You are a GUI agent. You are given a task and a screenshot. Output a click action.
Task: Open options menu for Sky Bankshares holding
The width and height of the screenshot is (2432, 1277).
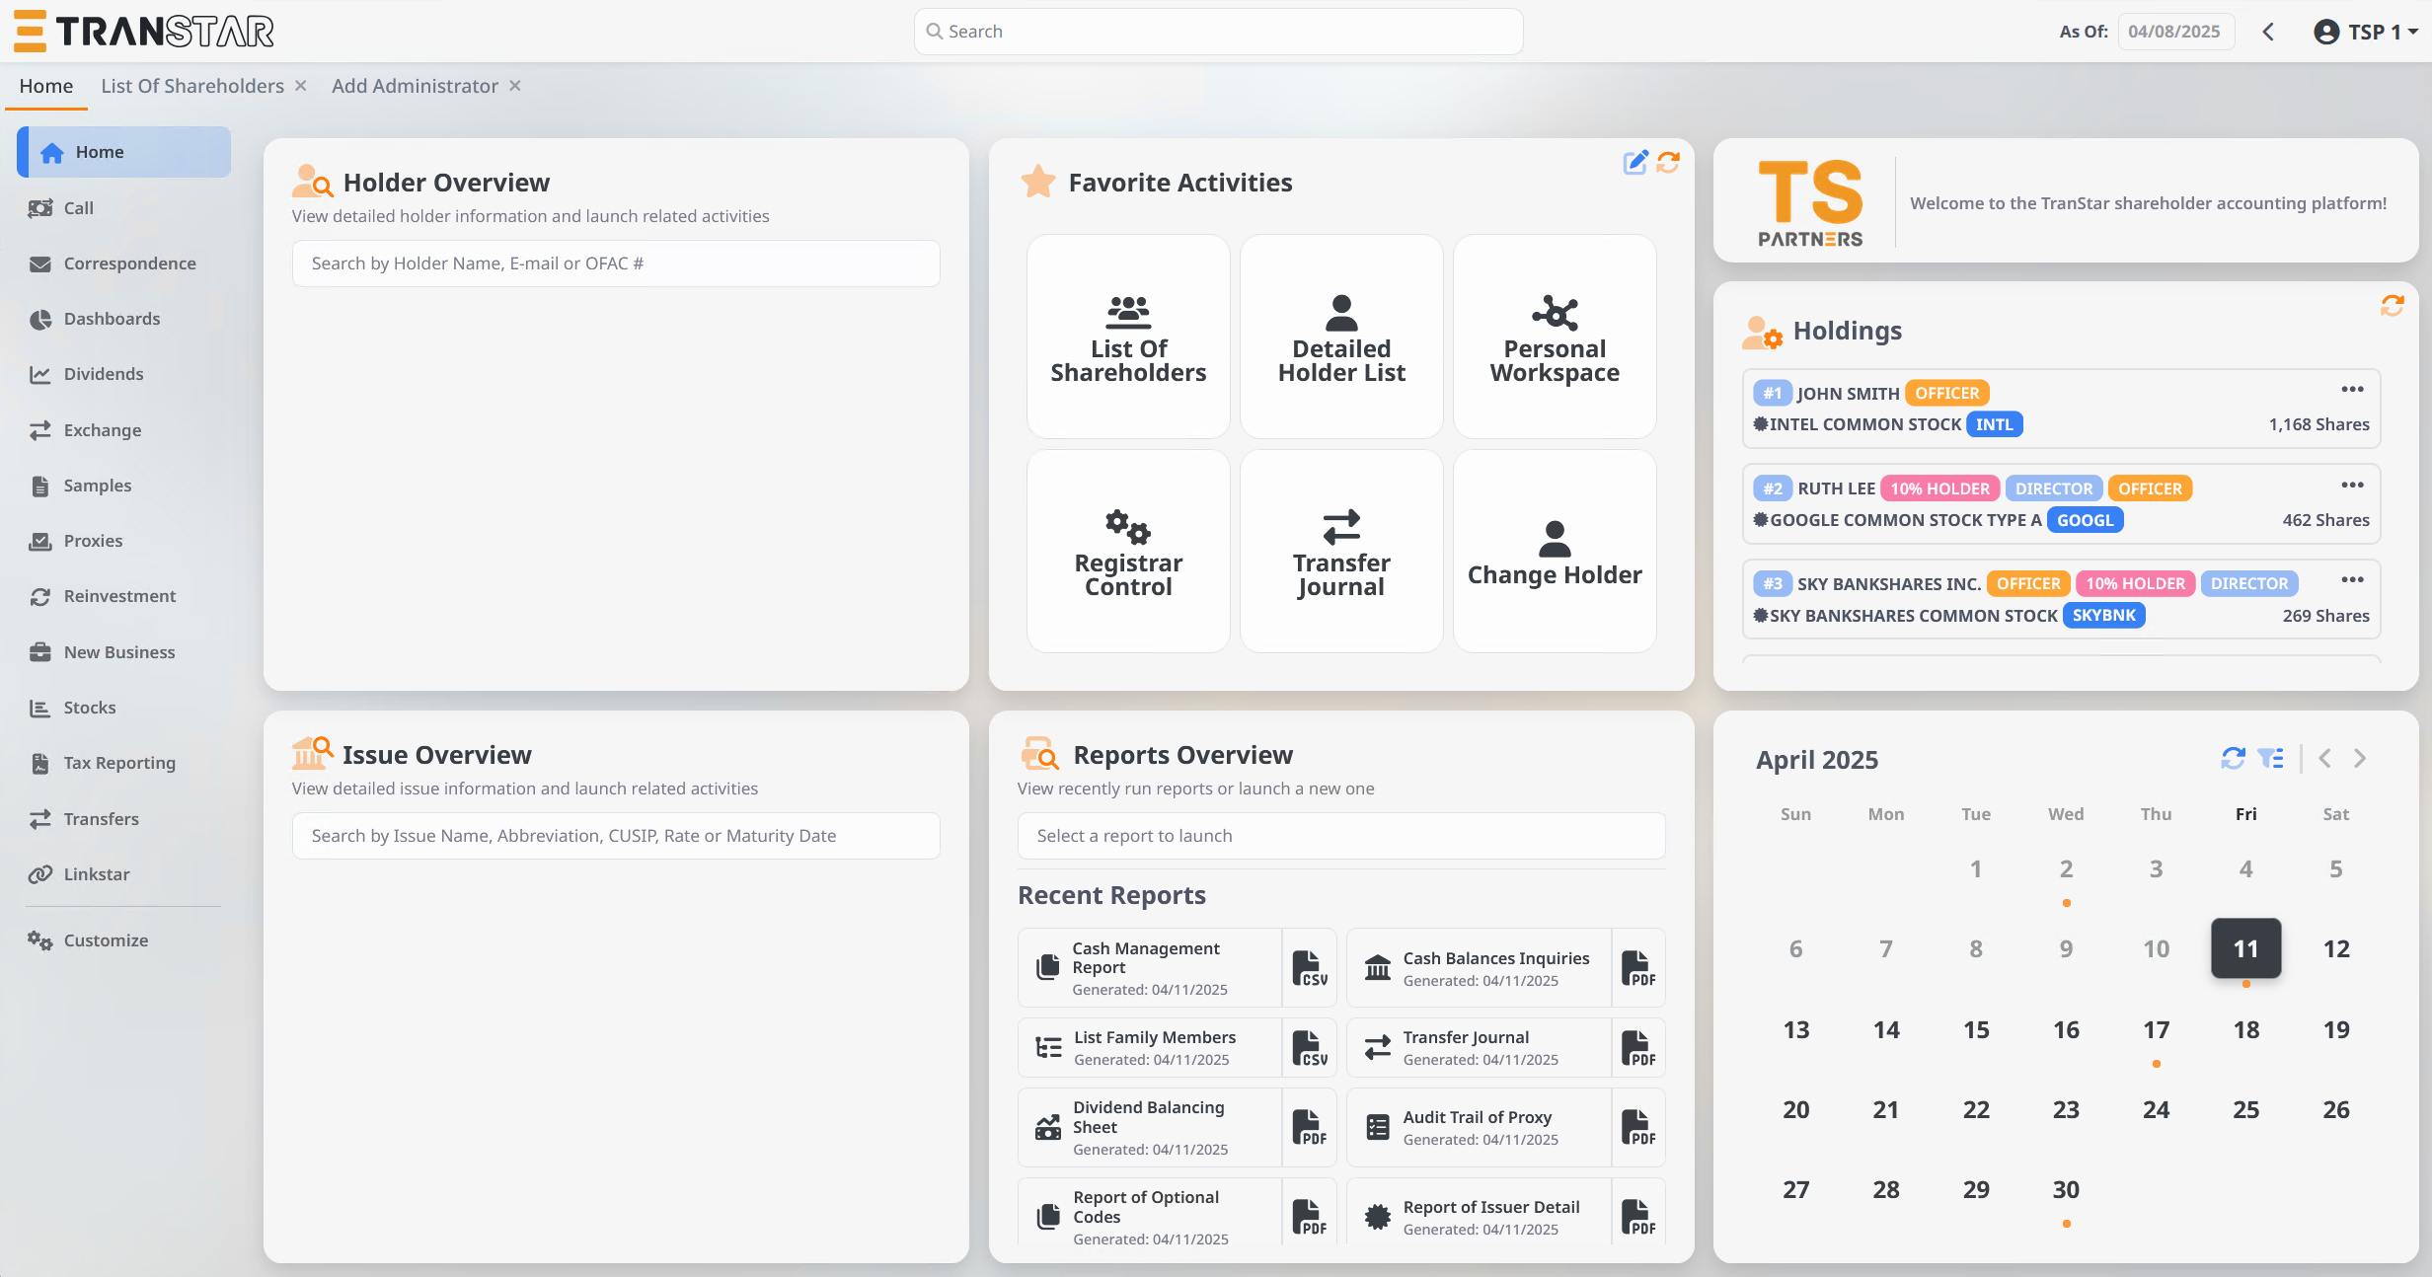point(2352,580)
